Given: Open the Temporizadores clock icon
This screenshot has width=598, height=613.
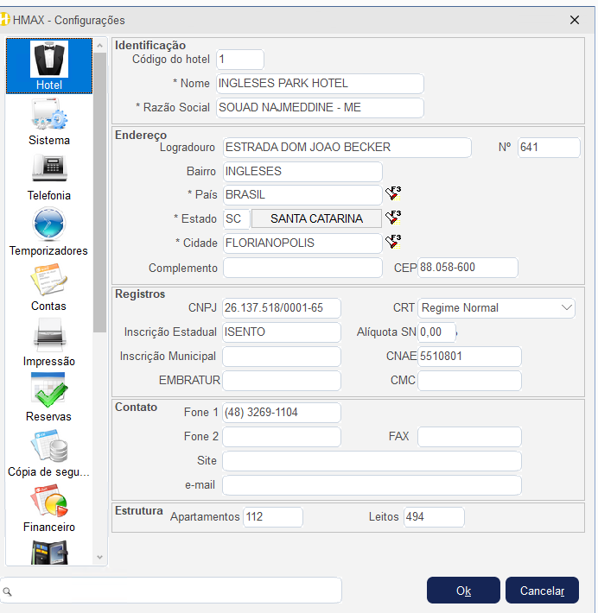Looking at the screenshot, I should tap(49, 224).
